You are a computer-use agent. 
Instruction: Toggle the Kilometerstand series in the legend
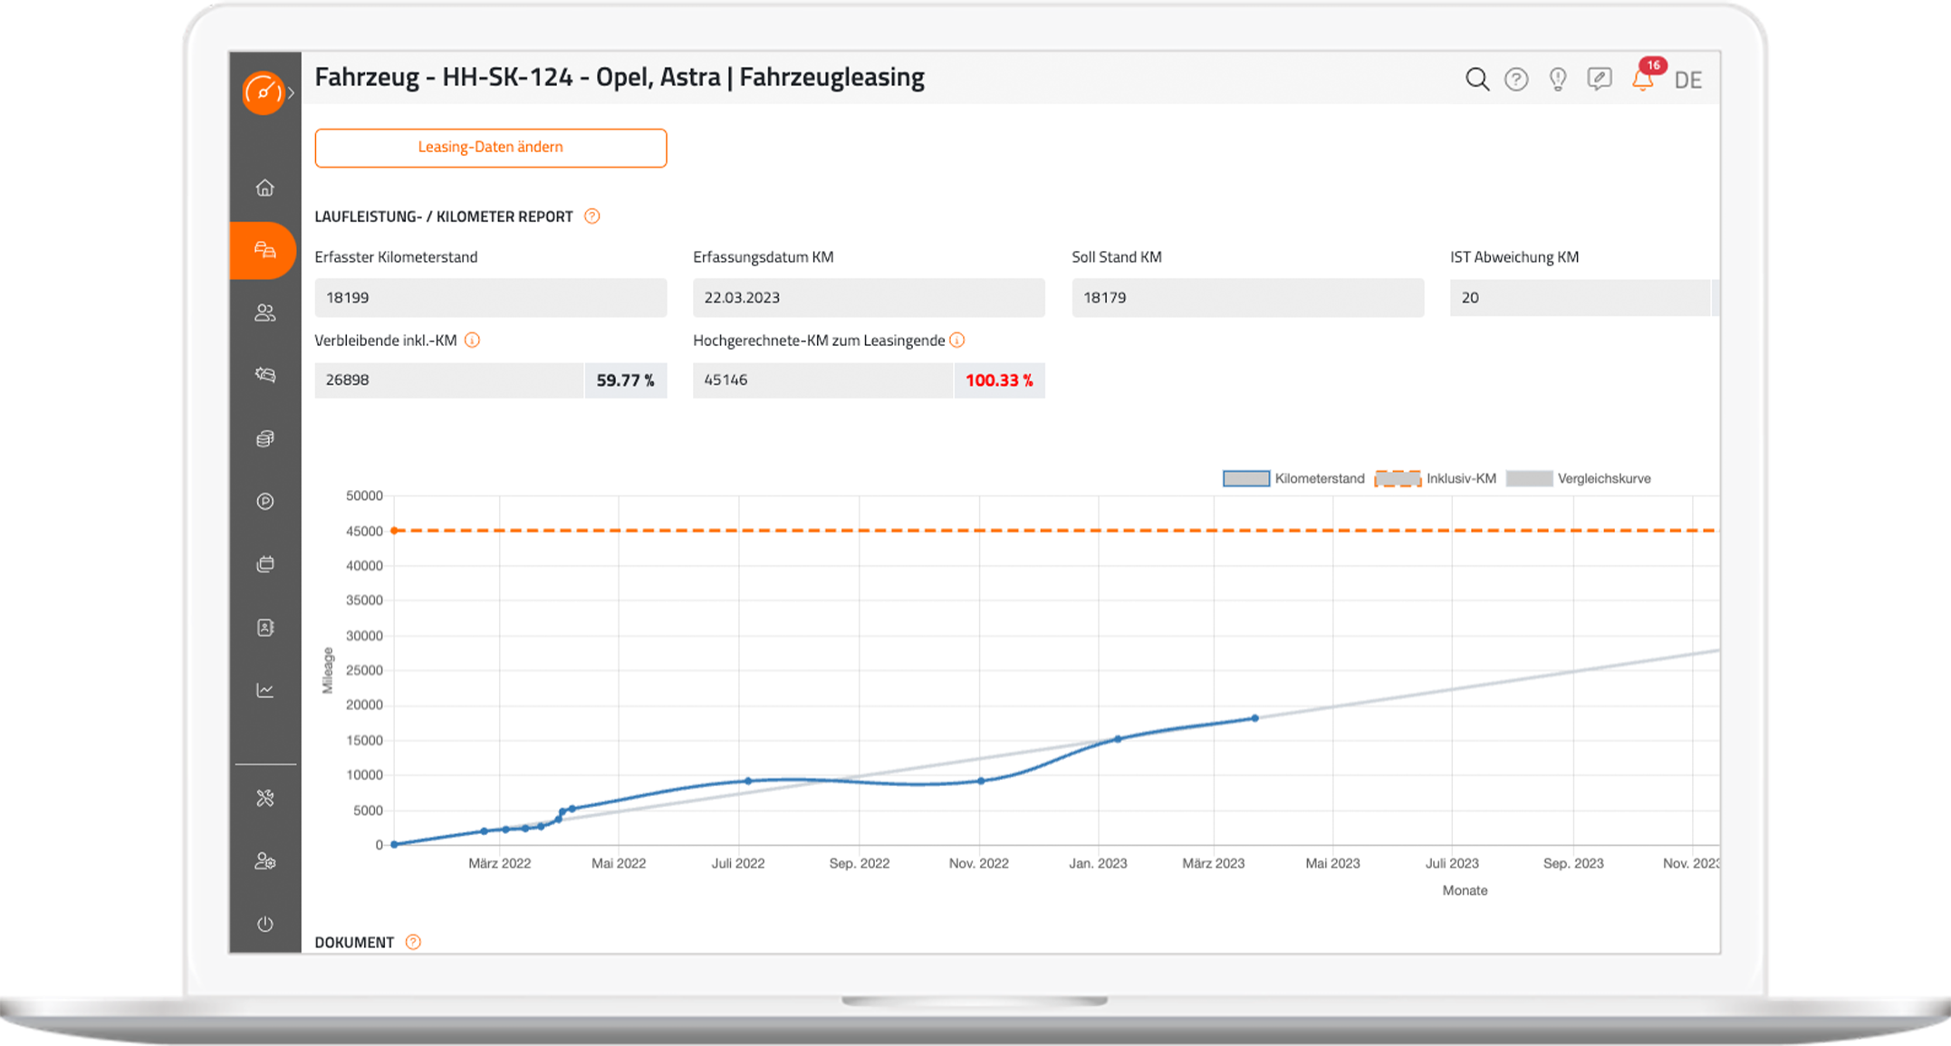(1295, 478)
